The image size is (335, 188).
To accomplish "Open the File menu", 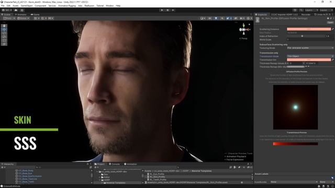I will point(3,6).
